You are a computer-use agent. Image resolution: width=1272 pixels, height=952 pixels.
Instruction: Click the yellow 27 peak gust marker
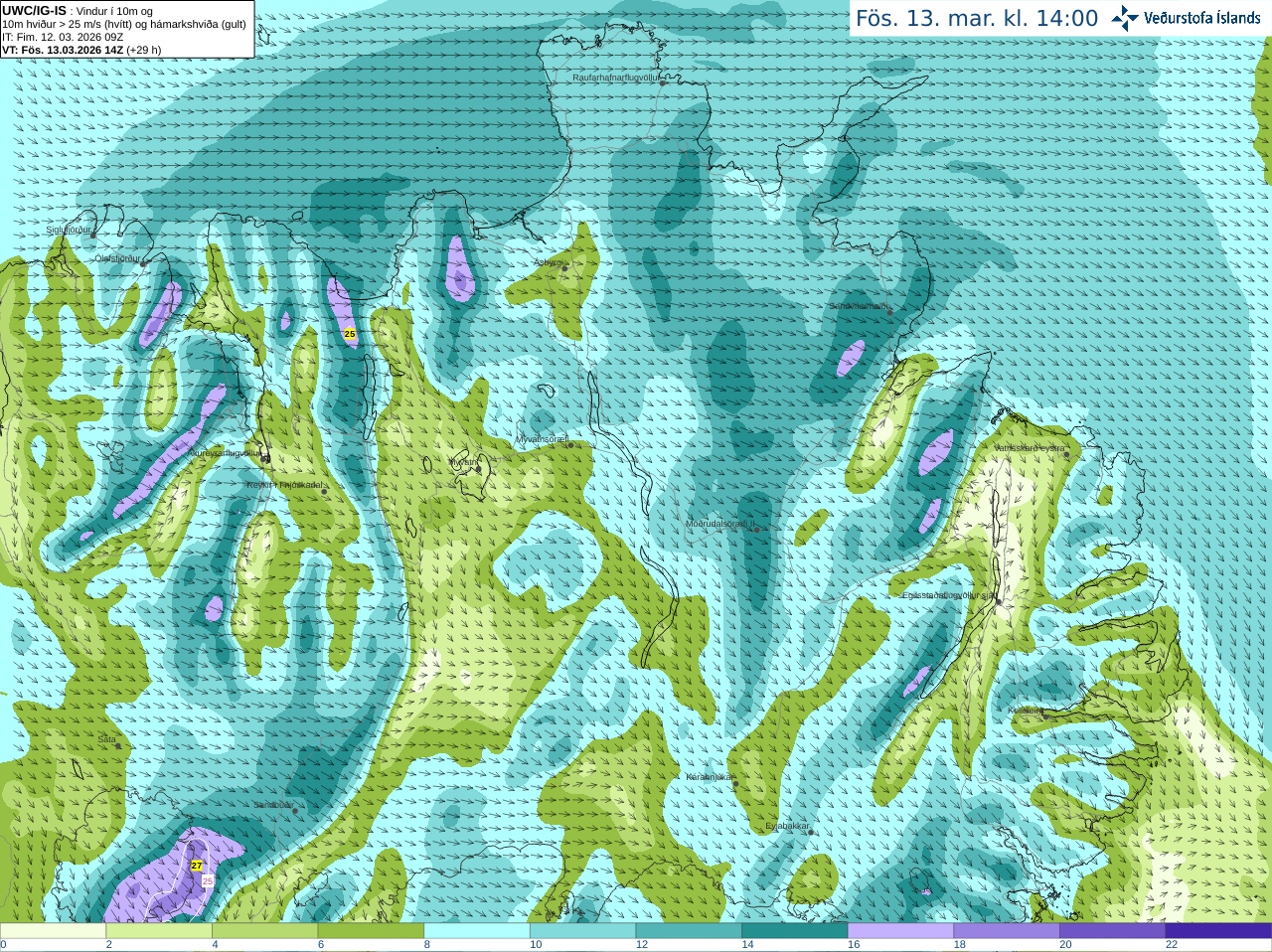tap(197, 866)
